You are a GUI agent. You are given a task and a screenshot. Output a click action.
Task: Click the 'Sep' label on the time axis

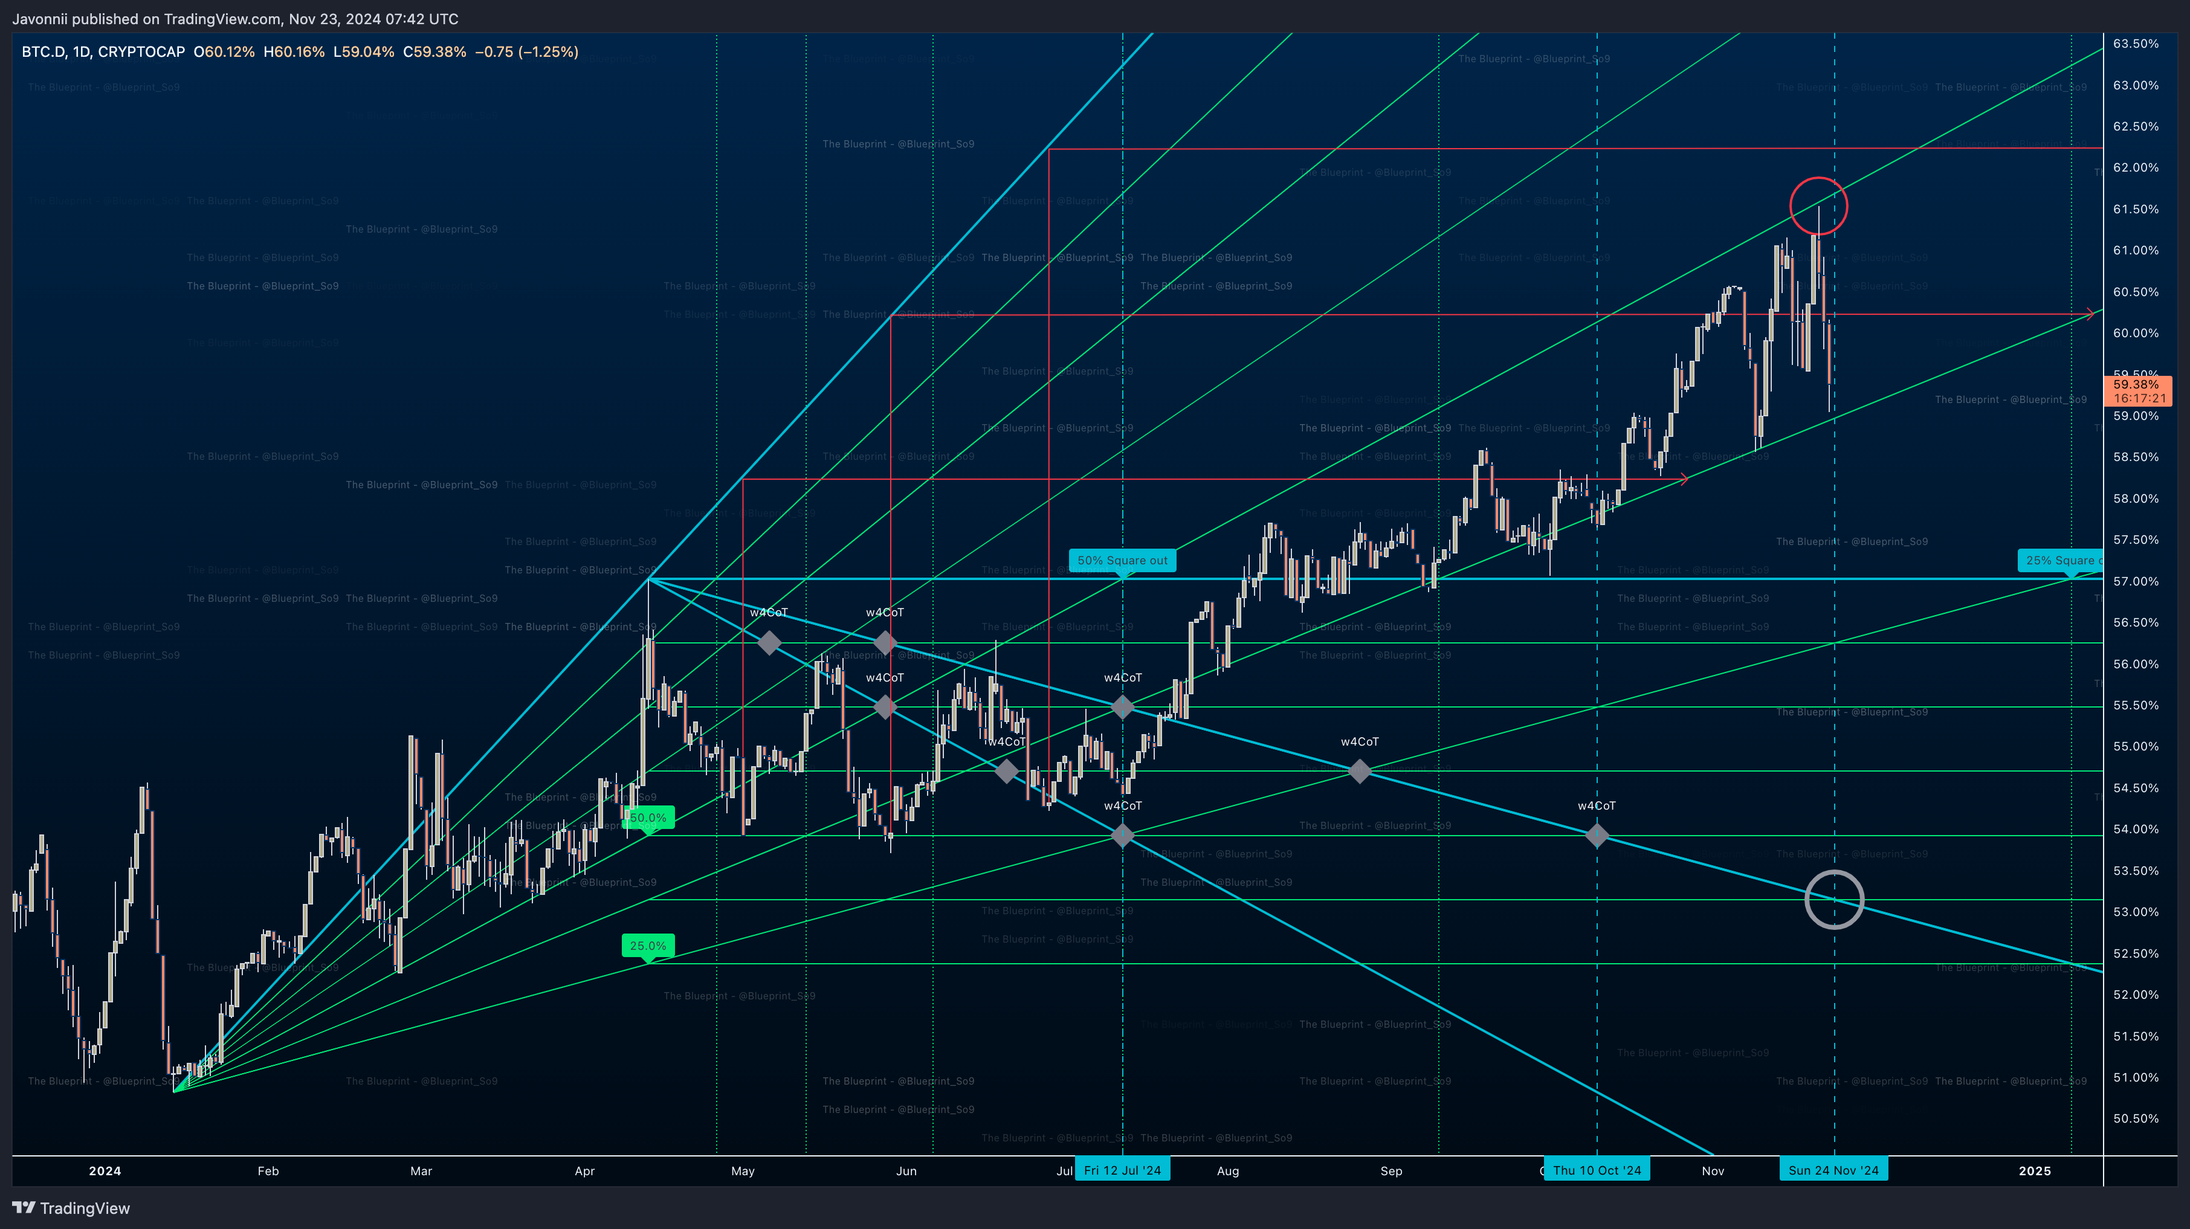[x=1391, y=1171]
